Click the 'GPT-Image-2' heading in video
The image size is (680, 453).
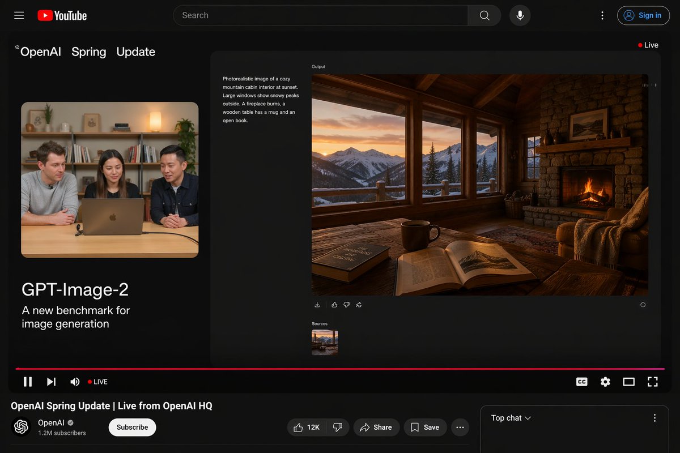75,289
